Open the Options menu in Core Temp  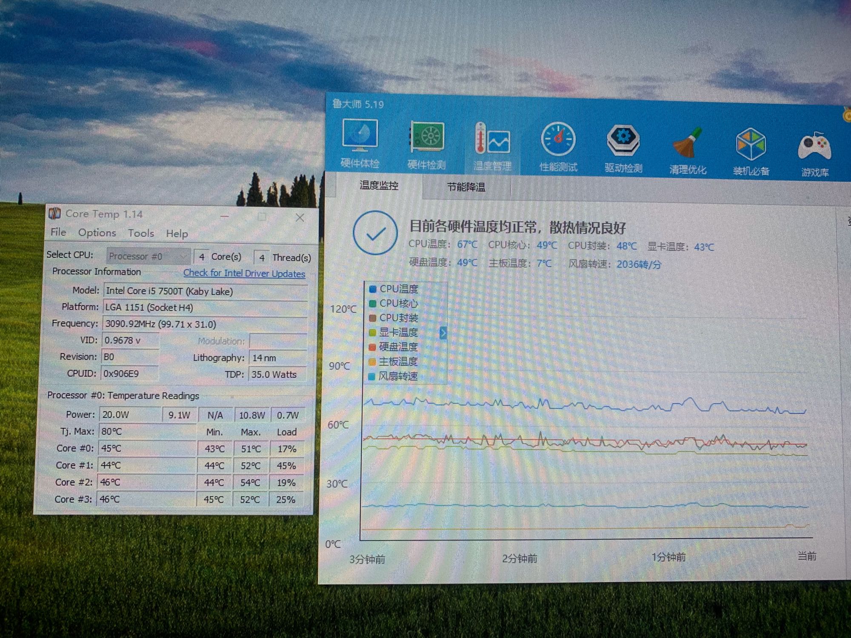97,233
